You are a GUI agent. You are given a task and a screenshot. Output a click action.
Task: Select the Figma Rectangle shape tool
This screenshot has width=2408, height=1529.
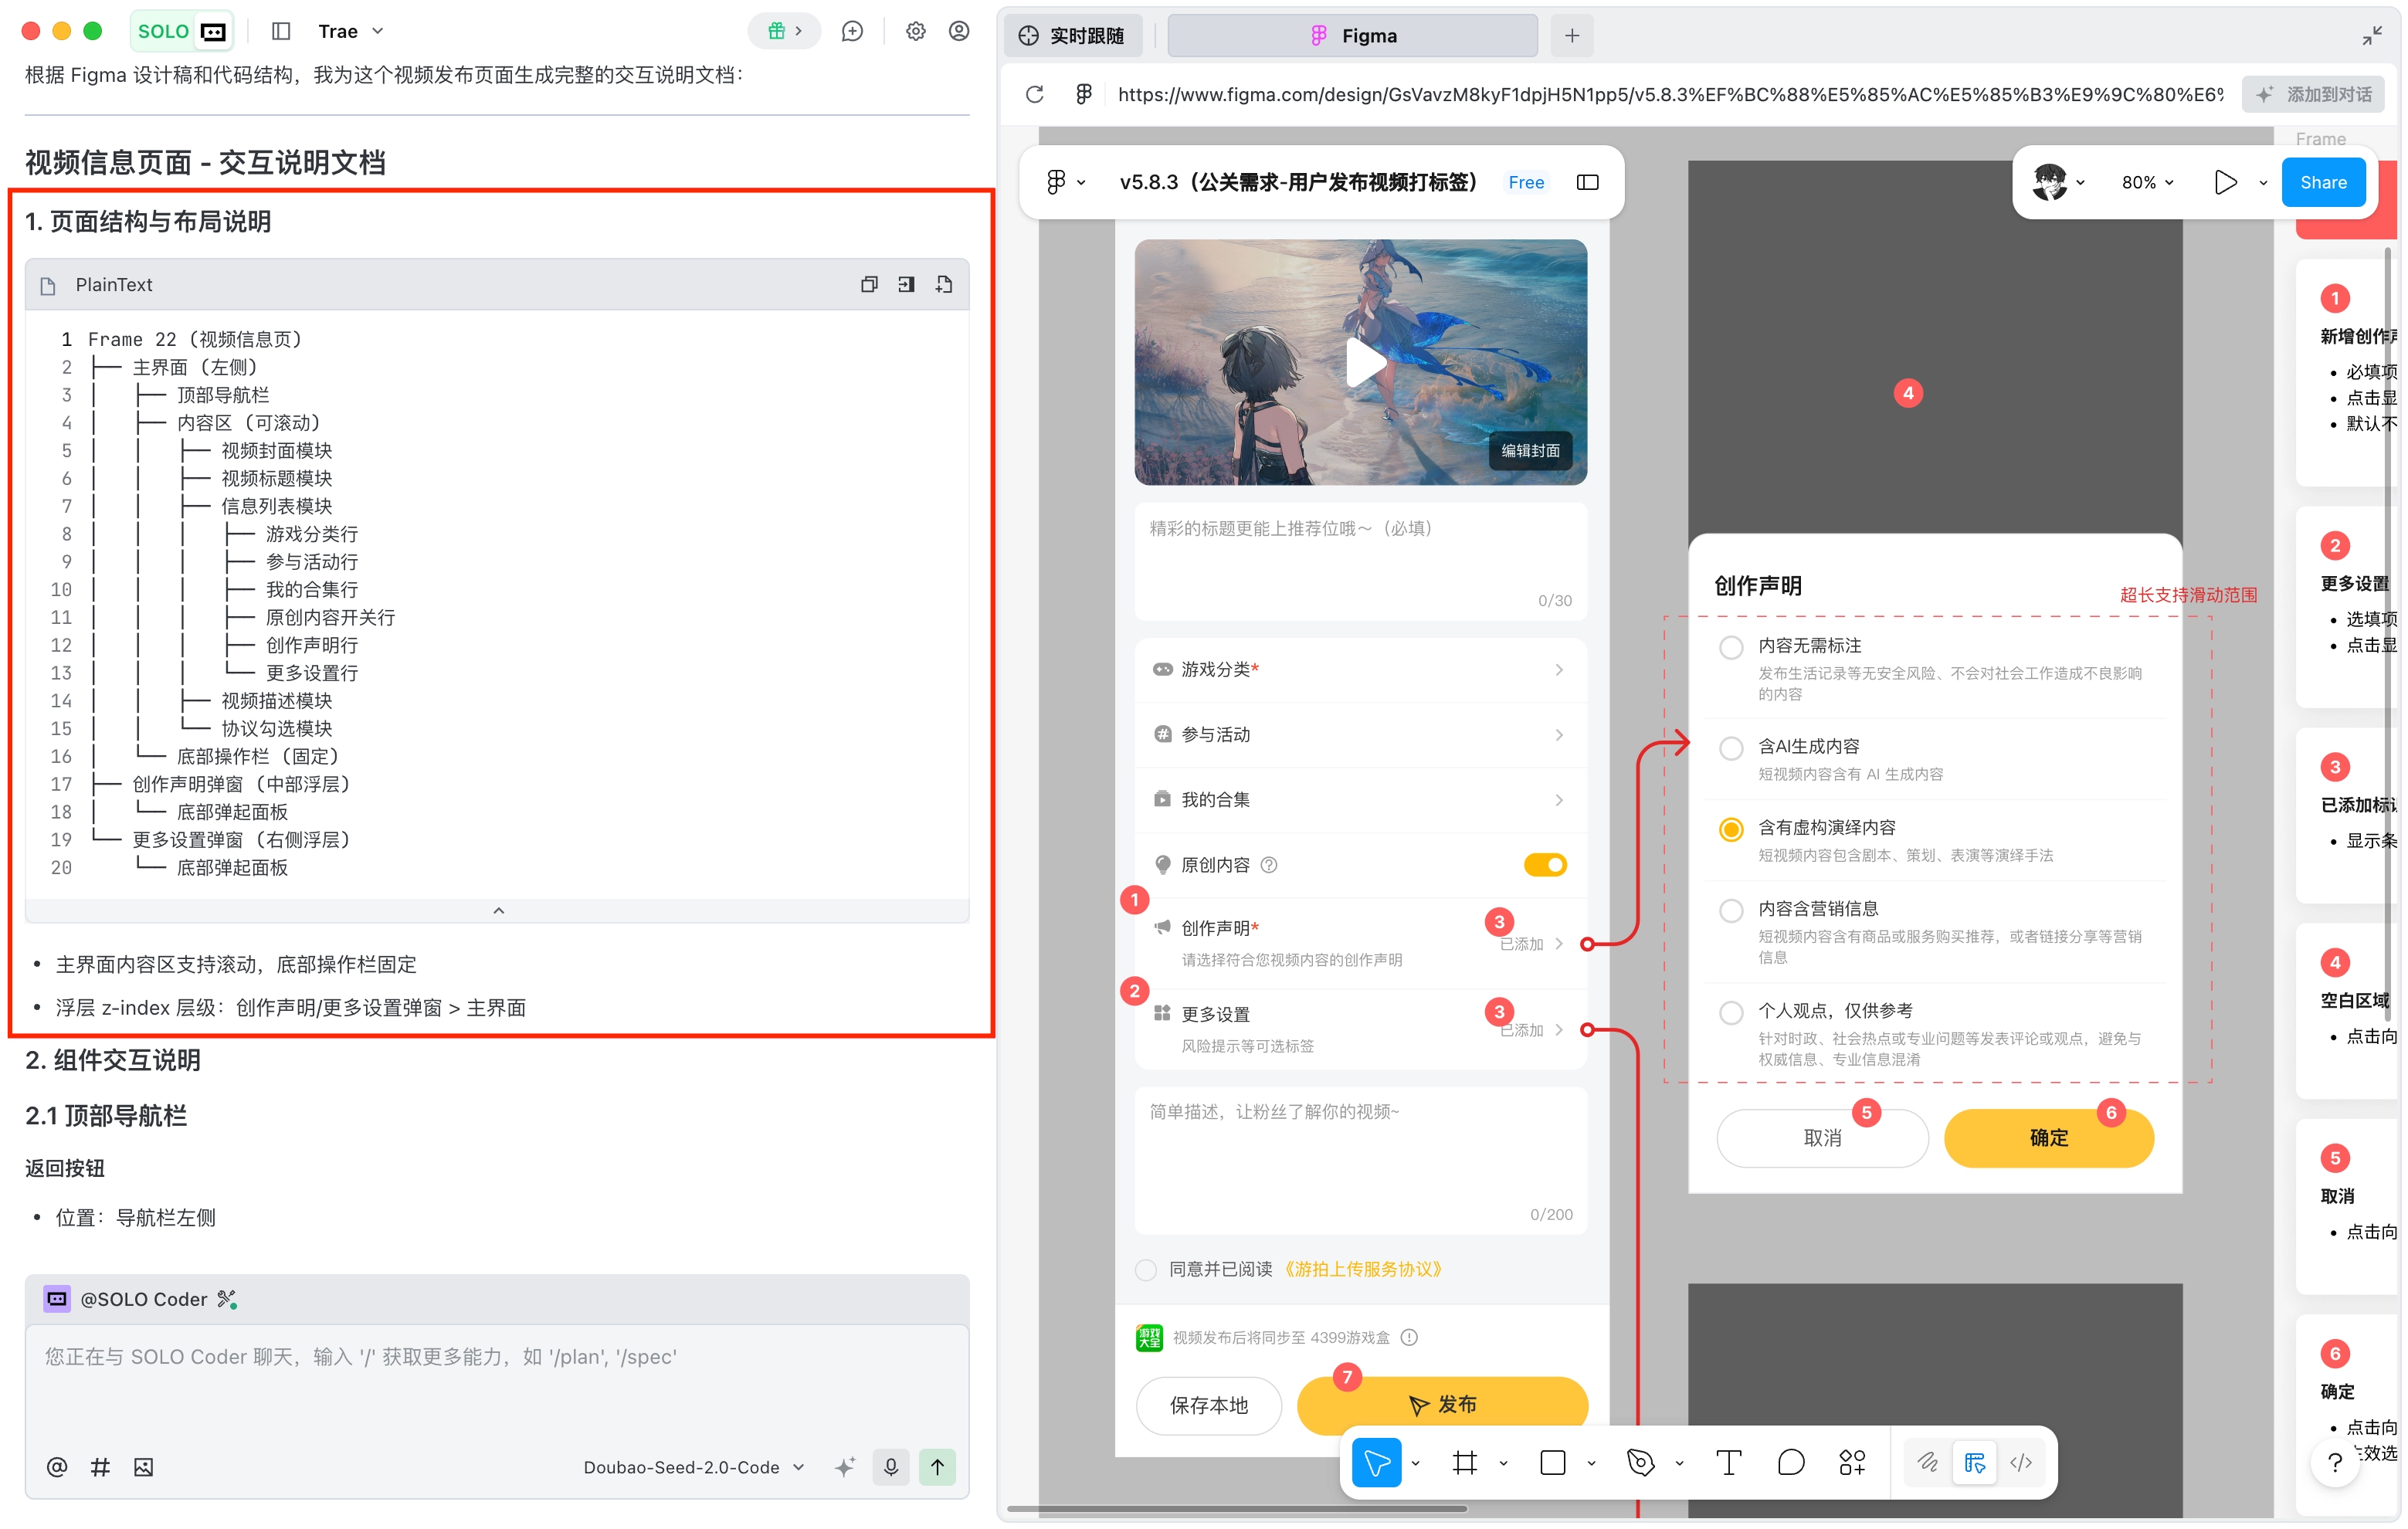point(1553,1463)
